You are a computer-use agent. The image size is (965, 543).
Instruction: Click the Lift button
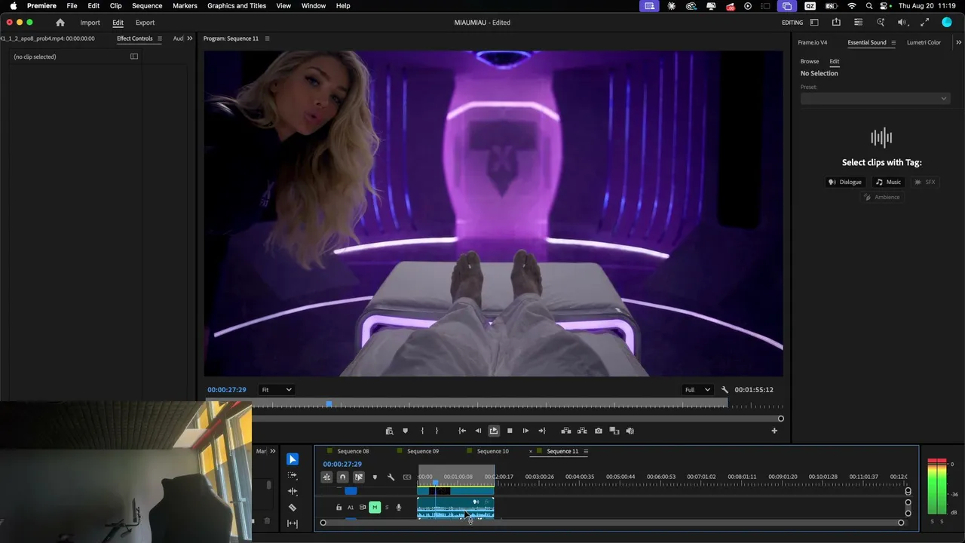pyautogui.click(x=565, y=431)
